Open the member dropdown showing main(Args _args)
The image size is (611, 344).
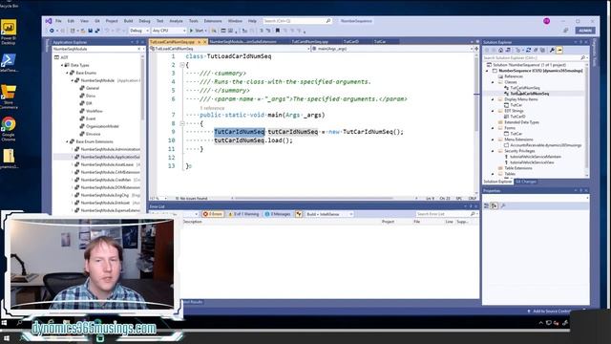point(392,49)
